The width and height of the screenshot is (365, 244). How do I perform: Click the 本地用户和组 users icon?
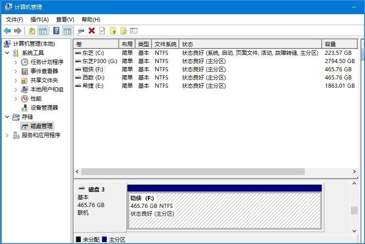coord(24,89)
